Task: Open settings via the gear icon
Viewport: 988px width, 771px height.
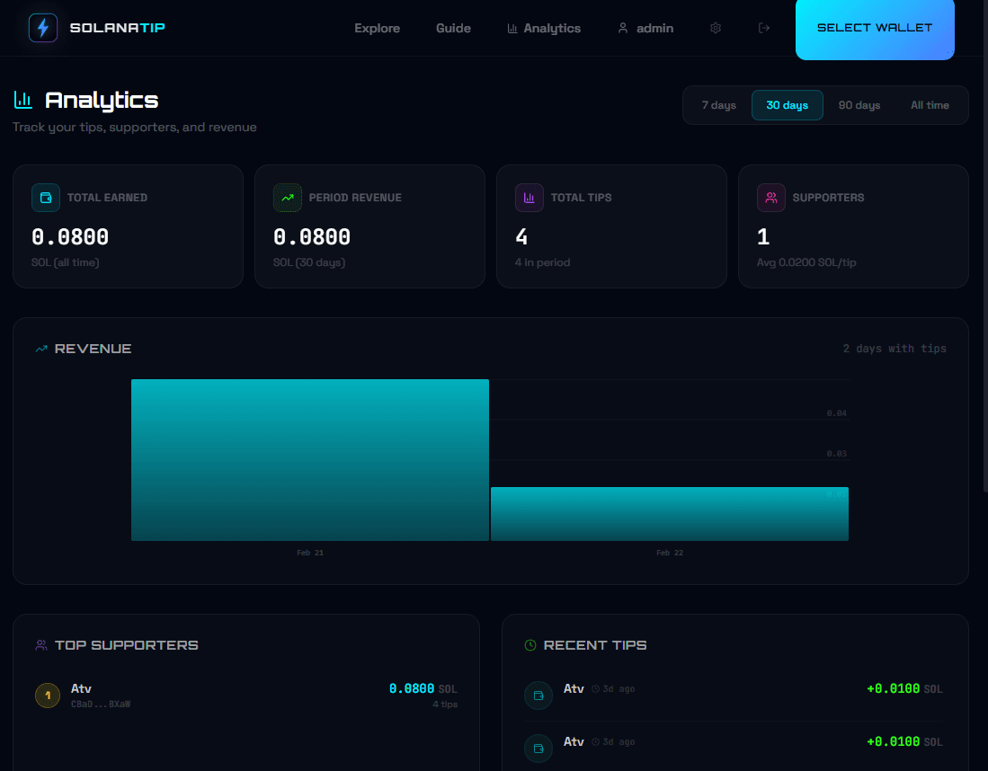Action: [x=716, y=28]
